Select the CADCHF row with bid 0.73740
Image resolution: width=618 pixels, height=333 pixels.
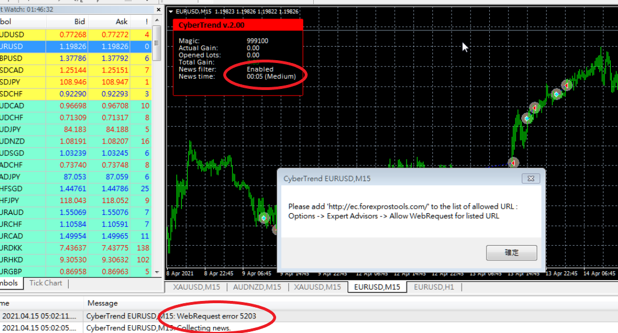point(76,165)
